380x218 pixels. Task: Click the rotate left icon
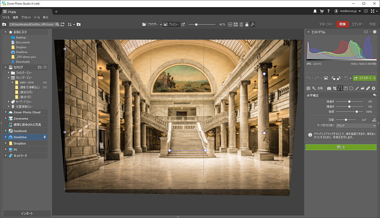point(333,78)
